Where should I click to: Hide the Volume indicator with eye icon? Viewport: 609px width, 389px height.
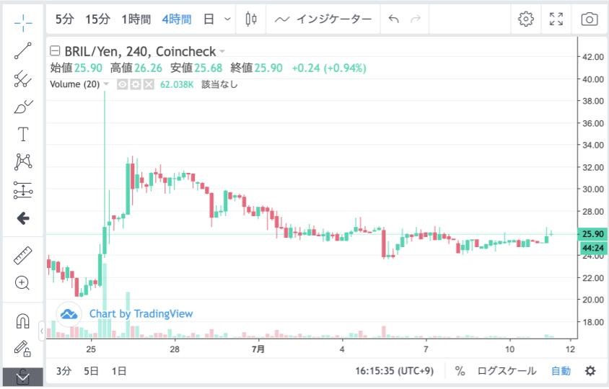coord(123,84)
